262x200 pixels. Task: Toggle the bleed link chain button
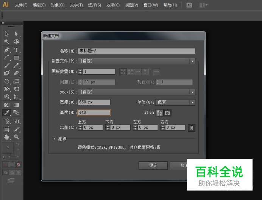[192, 128]
